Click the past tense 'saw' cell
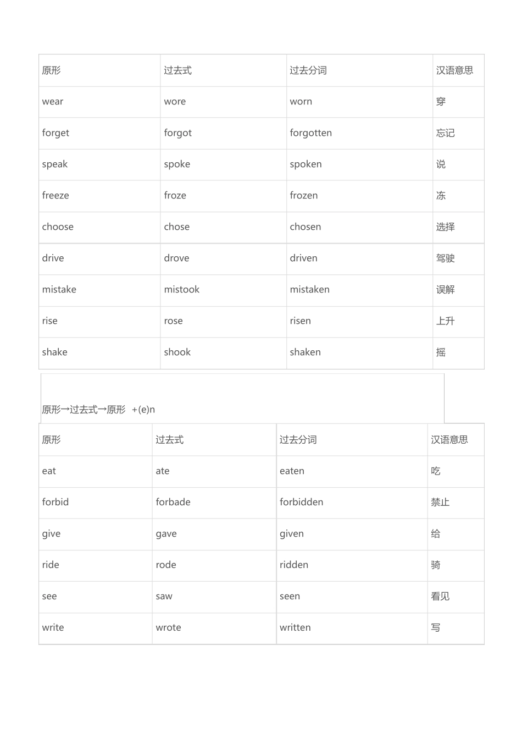 [x=164, y=597]
